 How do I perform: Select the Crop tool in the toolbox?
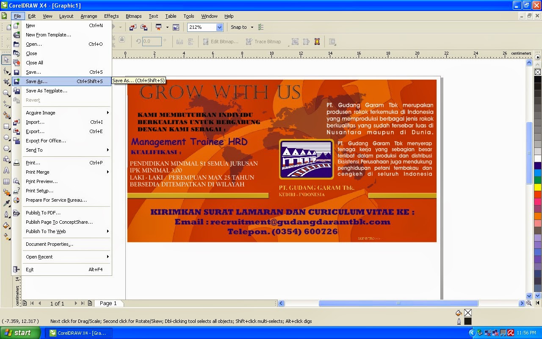6,82
